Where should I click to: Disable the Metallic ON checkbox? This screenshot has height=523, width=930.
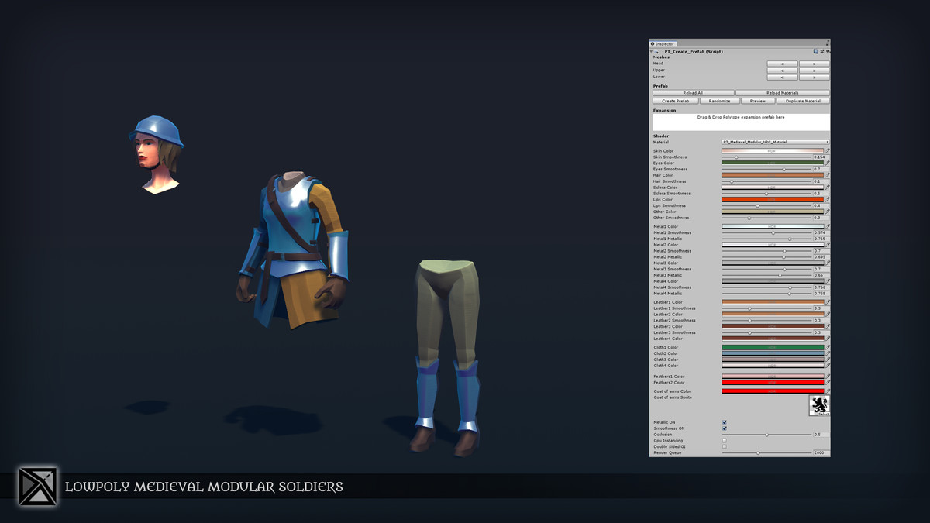tap(724, 421)
